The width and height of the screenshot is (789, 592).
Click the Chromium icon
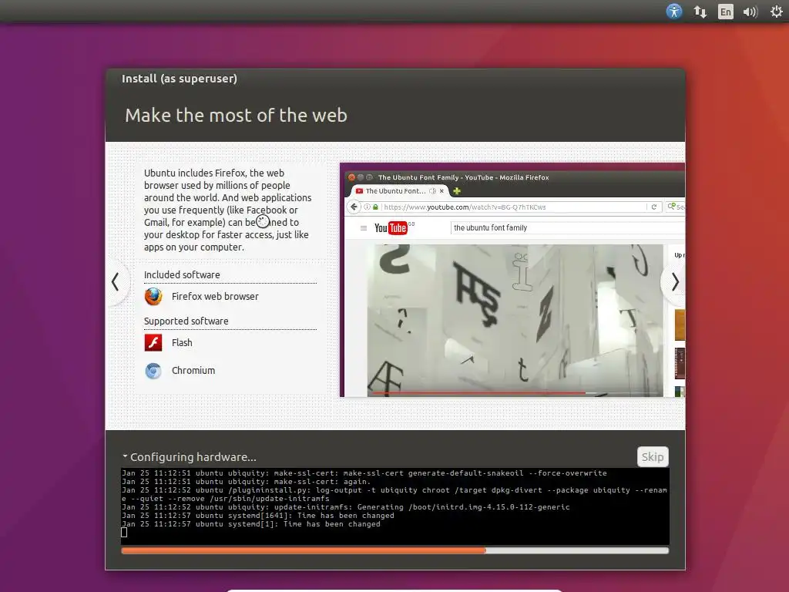pos(153,371)
